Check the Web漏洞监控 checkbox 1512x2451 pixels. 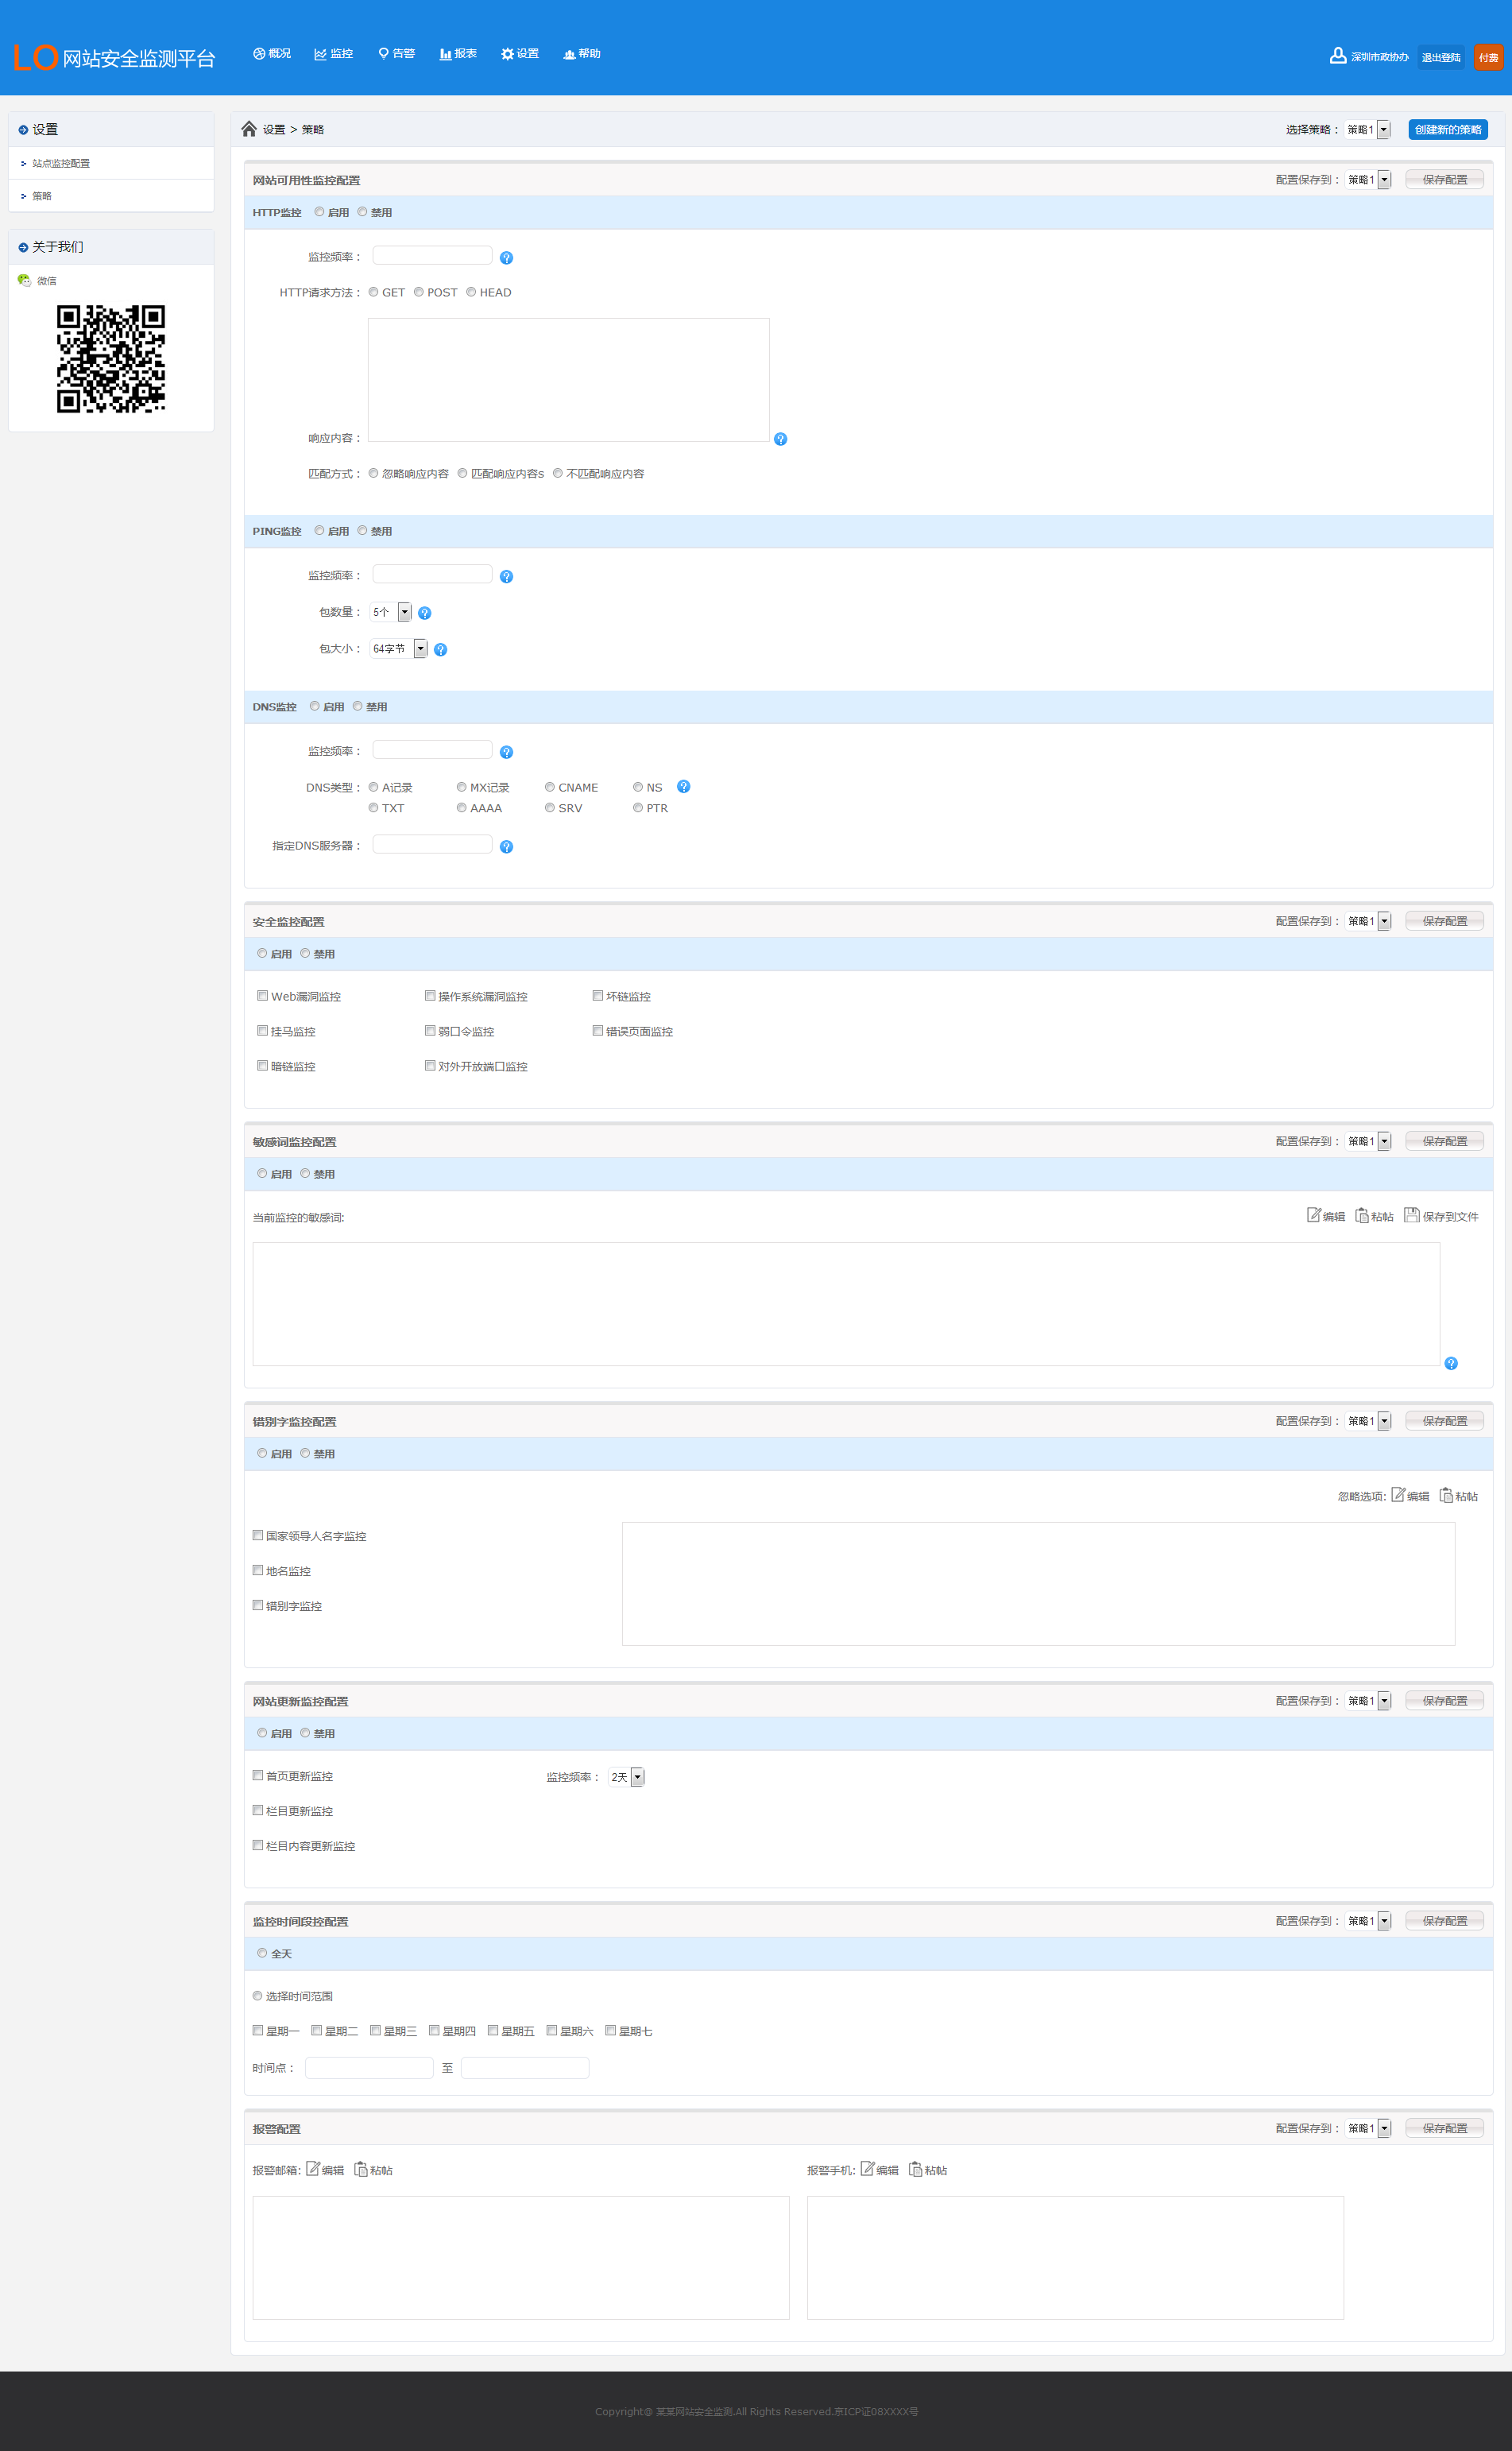point(262,996)
